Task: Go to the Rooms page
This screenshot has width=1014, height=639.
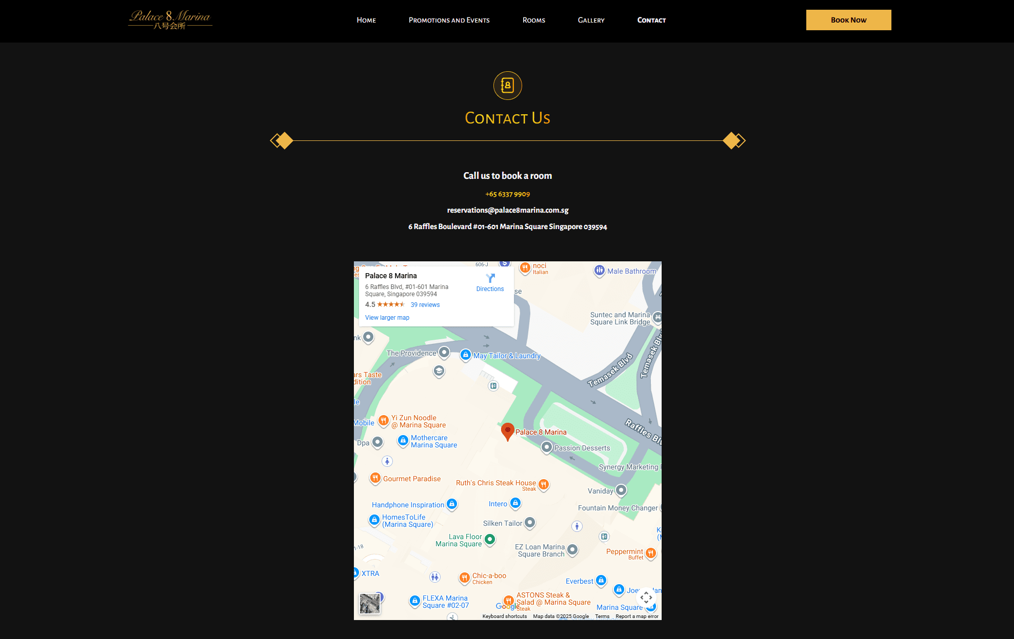Action: (x=534, y=20)
